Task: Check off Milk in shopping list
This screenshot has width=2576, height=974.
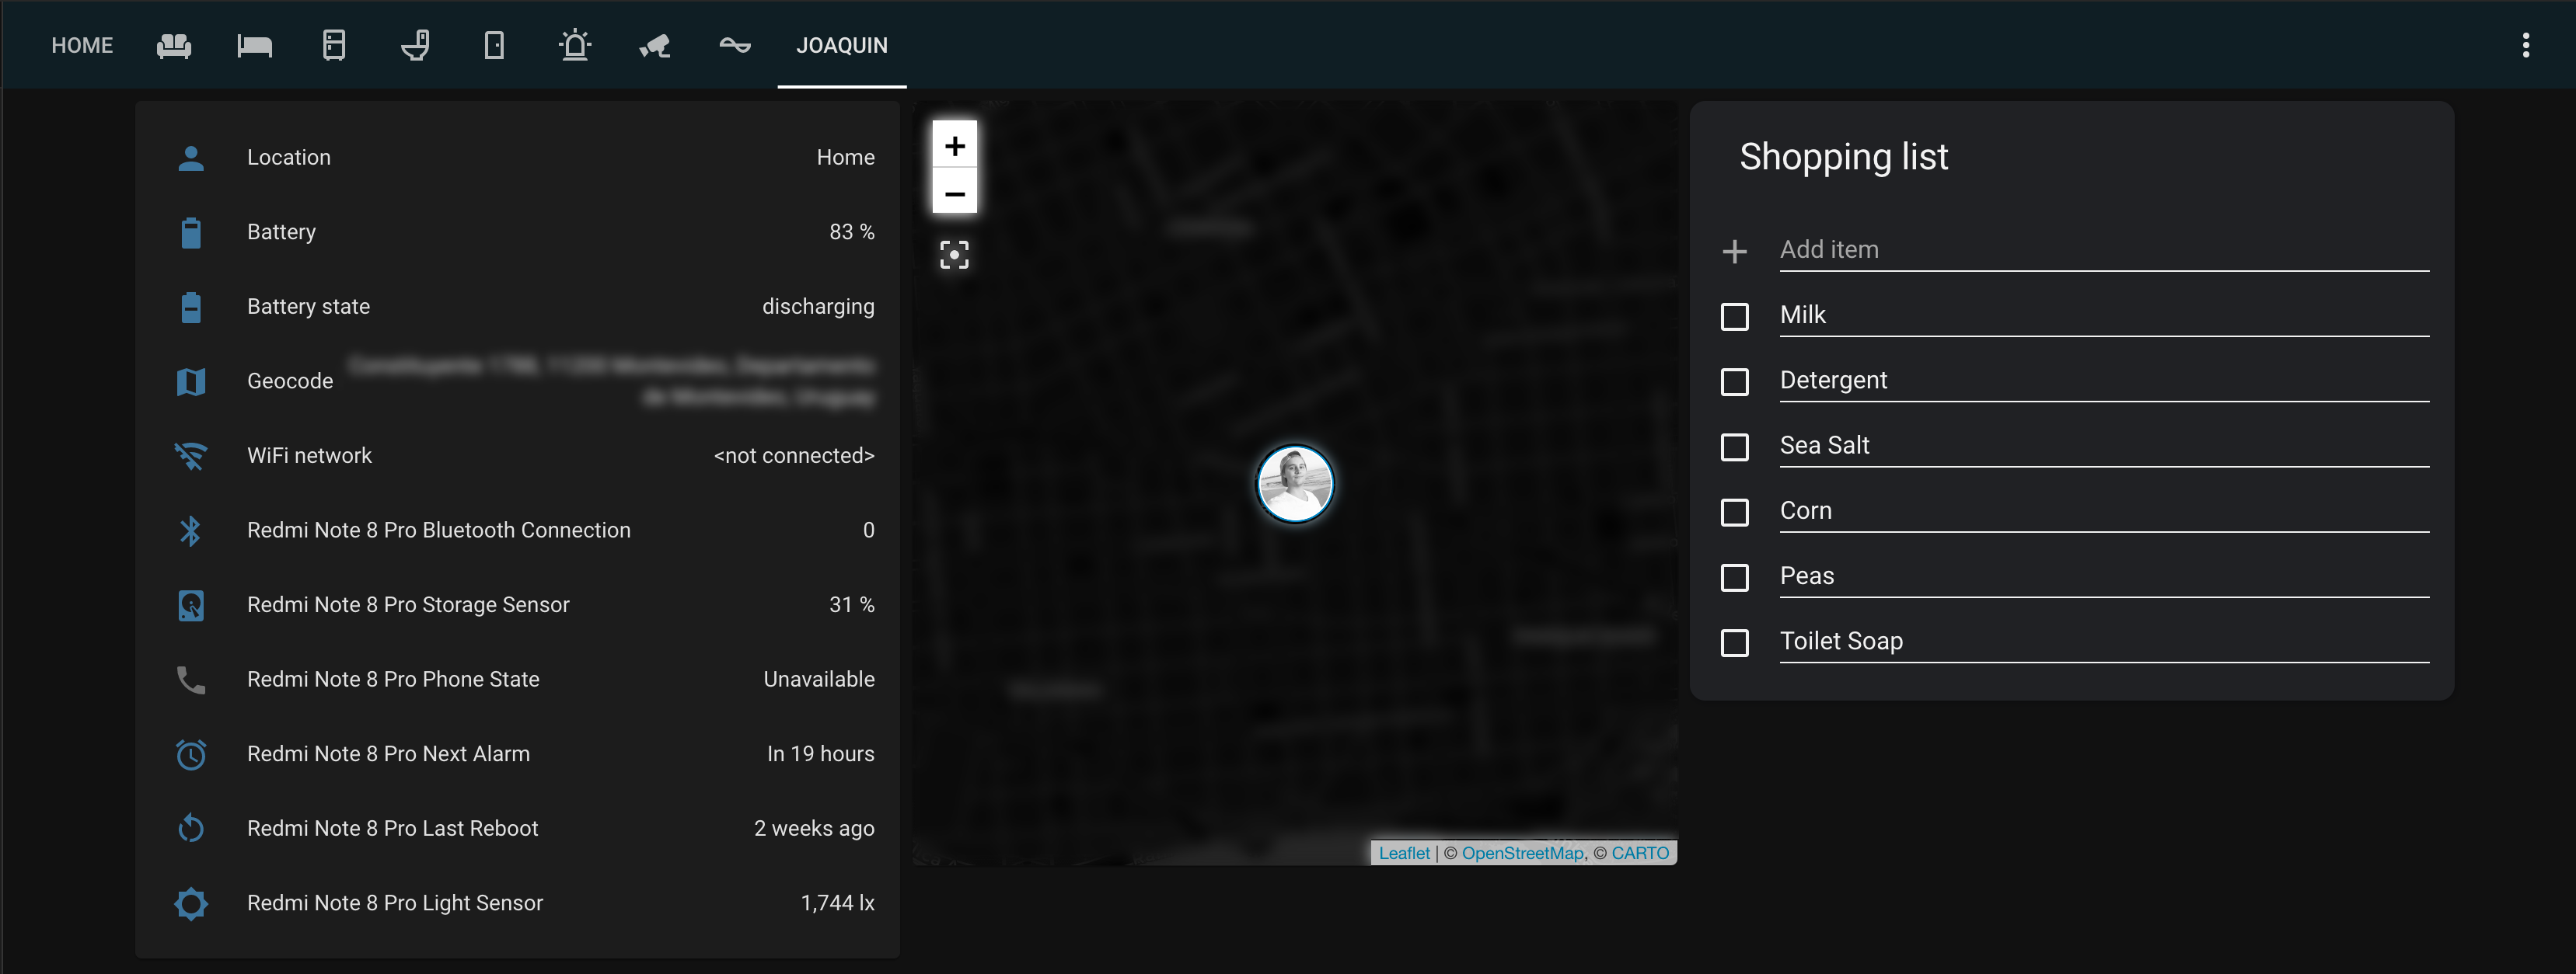Action: 1735,317
